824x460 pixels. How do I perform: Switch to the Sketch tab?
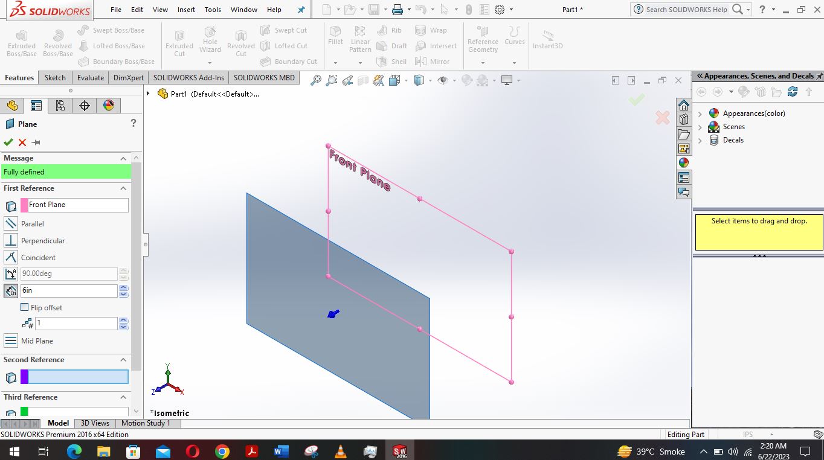coord(55,77)
